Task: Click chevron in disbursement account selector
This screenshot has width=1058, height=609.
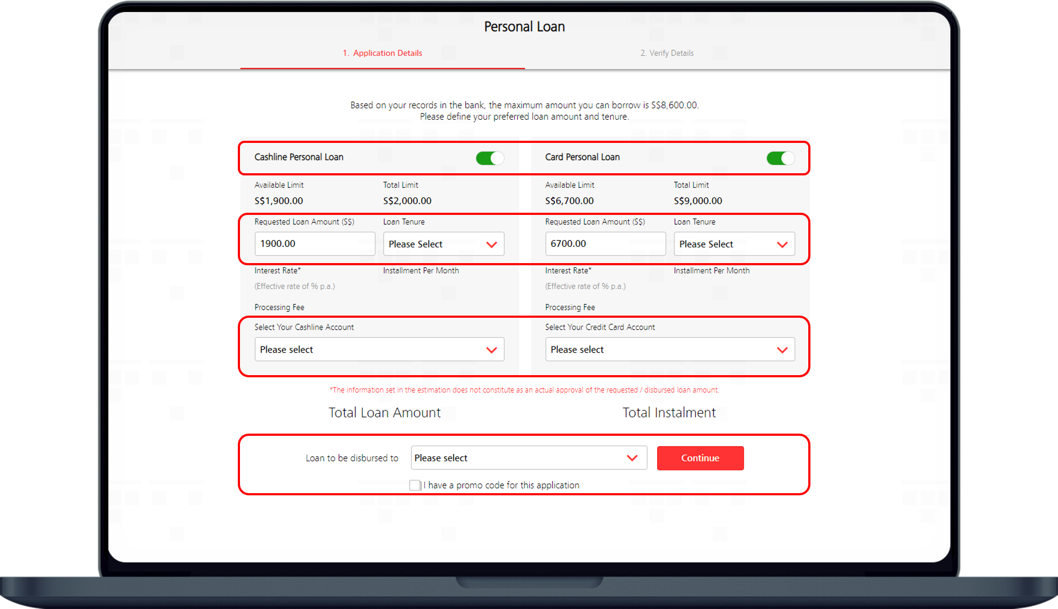Action: [632, 458]
